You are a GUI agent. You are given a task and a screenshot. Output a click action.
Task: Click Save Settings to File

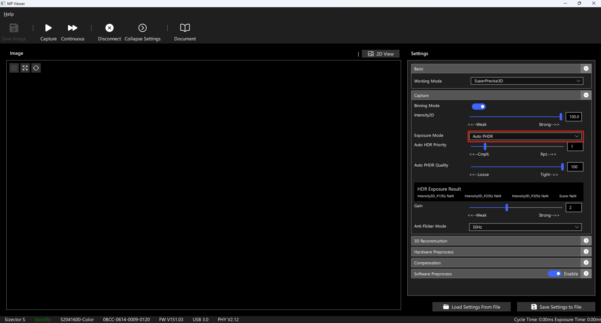[556, 307]
